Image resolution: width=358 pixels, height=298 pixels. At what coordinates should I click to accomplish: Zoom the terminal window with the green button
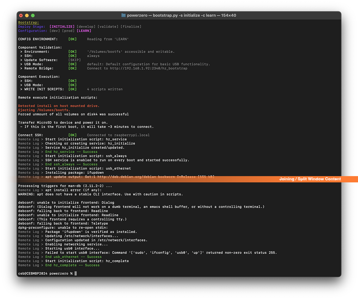(x=33, y=15)
